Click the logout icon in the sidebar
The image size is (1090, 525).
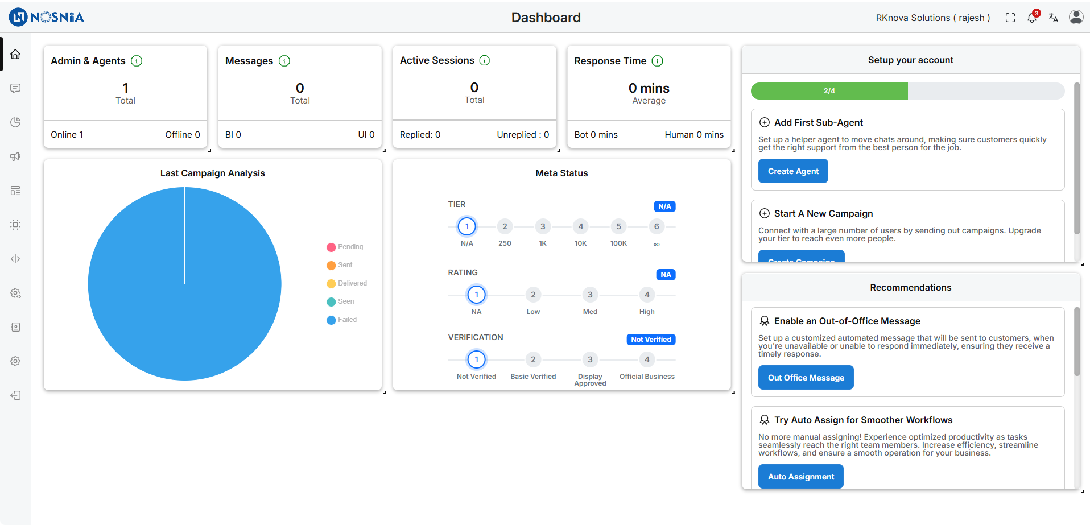15,395
